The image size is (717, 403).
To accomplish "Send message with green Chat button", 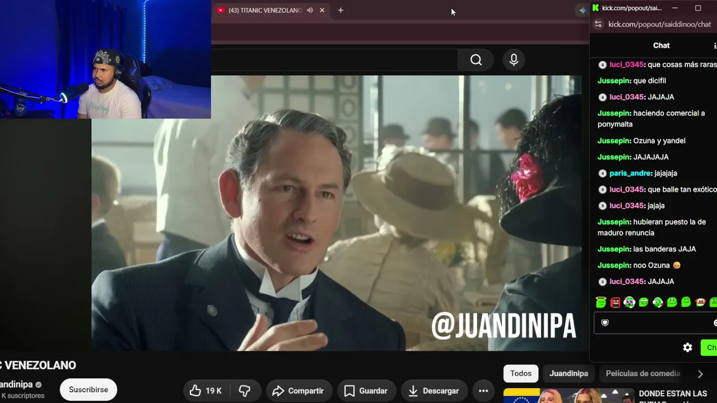I will click(x=709, y=348).
